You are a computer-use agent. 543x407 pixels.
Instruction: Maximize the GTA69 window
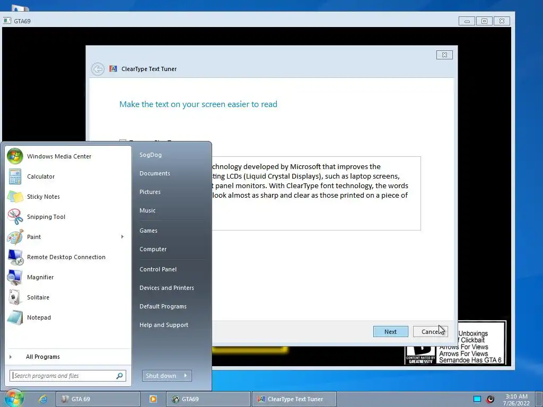coord(484,21)
